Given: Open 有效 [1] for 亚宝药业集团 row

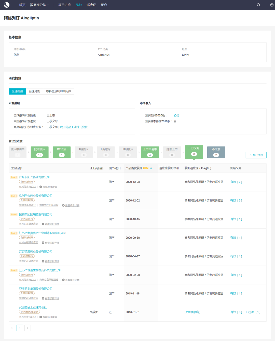Looking at the screenshot, I should point(236,294).
